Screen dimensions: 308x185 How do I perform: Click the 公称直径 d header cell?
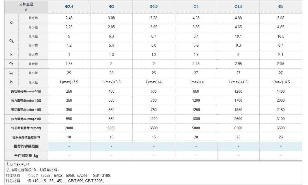click(26, 7)
